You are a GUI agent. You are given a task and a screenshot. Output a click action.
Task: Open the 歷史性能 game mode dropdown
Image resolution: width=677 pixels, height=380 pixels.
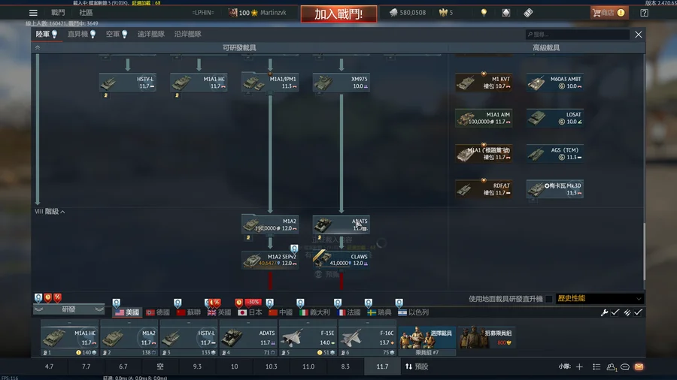pyautogui.click(x=599, y=298)
